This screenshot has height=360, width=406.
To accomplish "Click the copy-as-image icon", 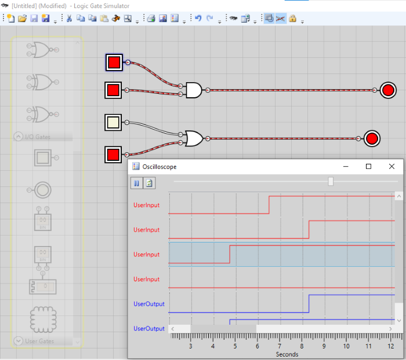I will point(92,19).
